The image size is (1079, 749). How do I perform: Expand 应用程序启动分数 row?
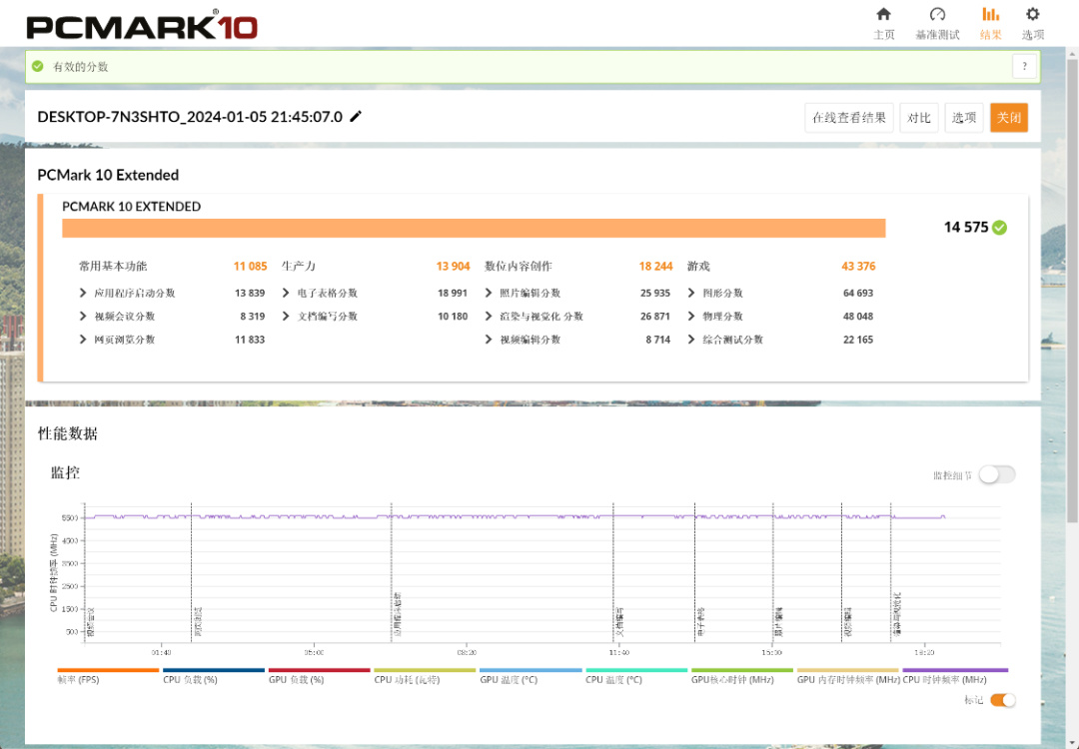click(83, 293)
